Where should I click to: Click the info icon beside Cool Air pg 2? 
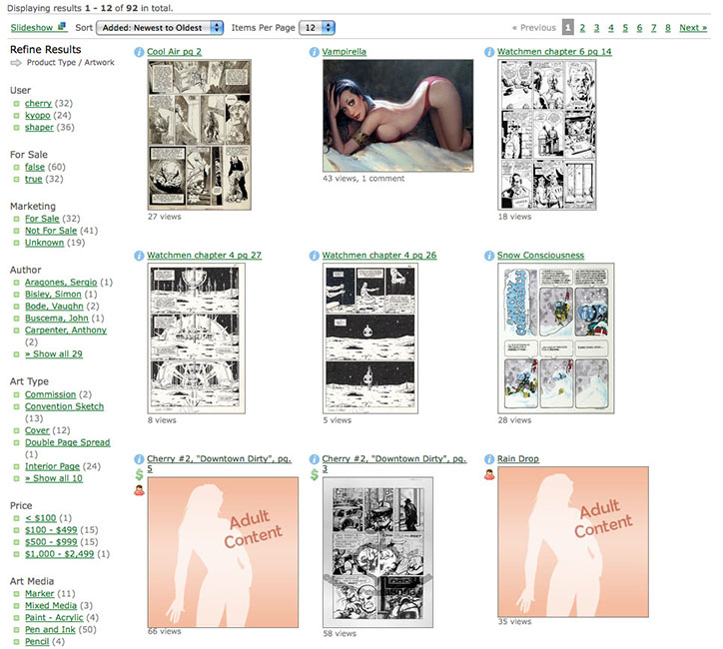point(139,52)
